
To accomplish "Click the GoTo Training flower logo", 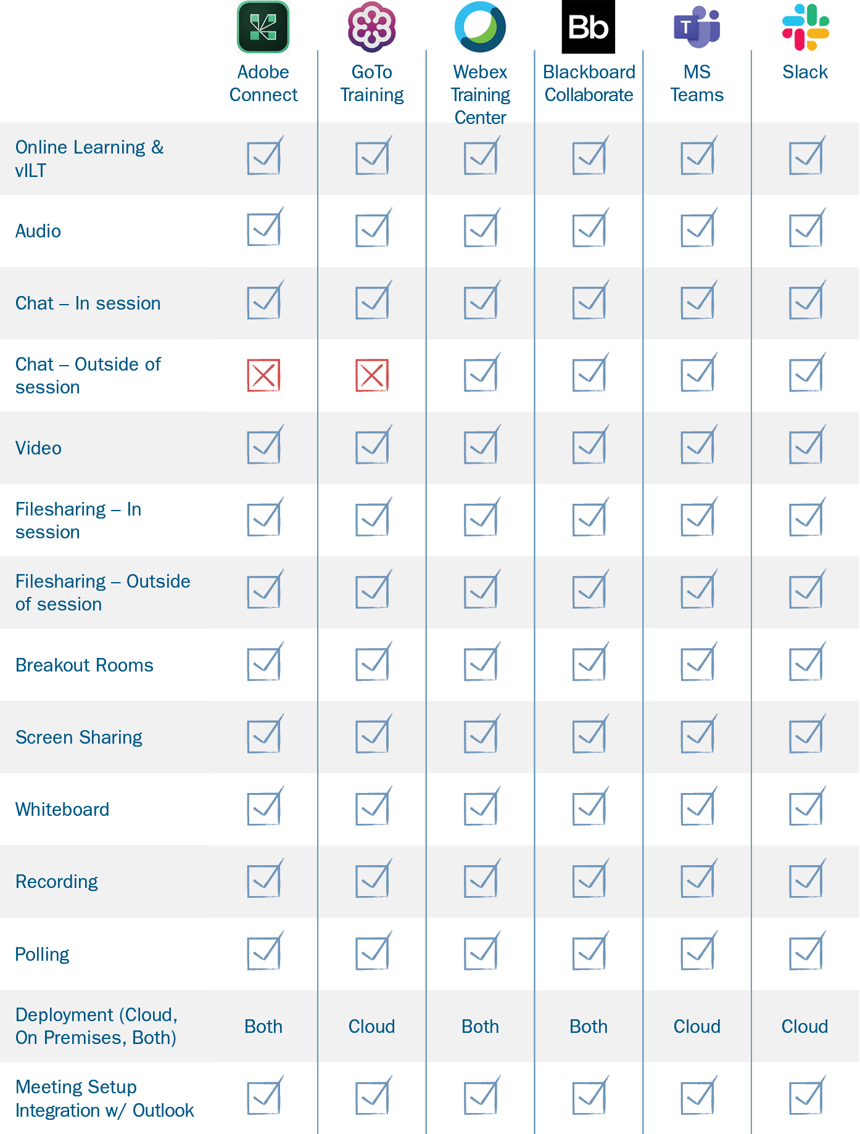I will point(371,27).
